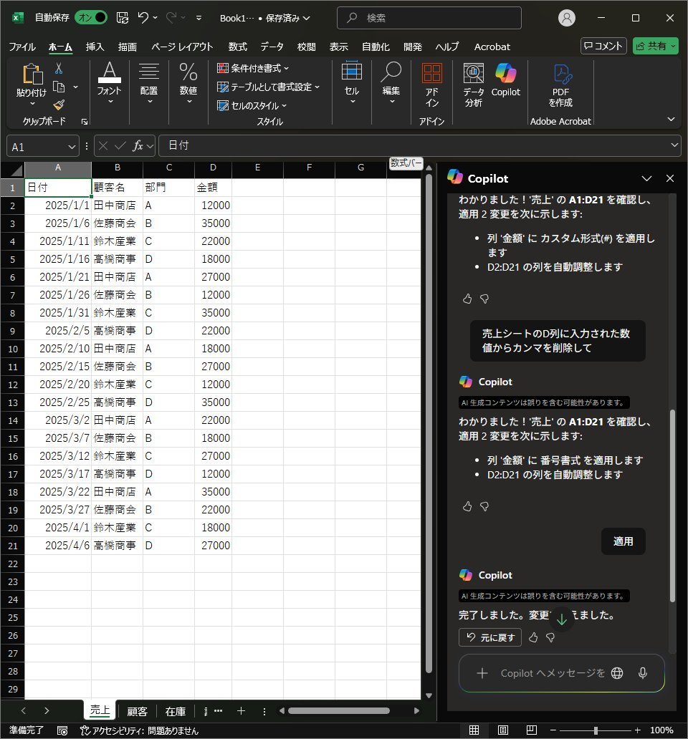Click the zoom in plus button
The height and width of the screenshot is (739, 688).
[637, 730]
